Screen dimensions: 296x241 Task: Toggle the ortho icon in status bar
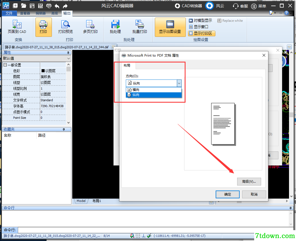point(143,236)
